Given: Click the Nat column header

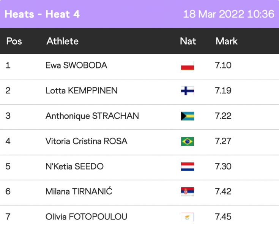Looking at the screenshot, I should [188, 41].
